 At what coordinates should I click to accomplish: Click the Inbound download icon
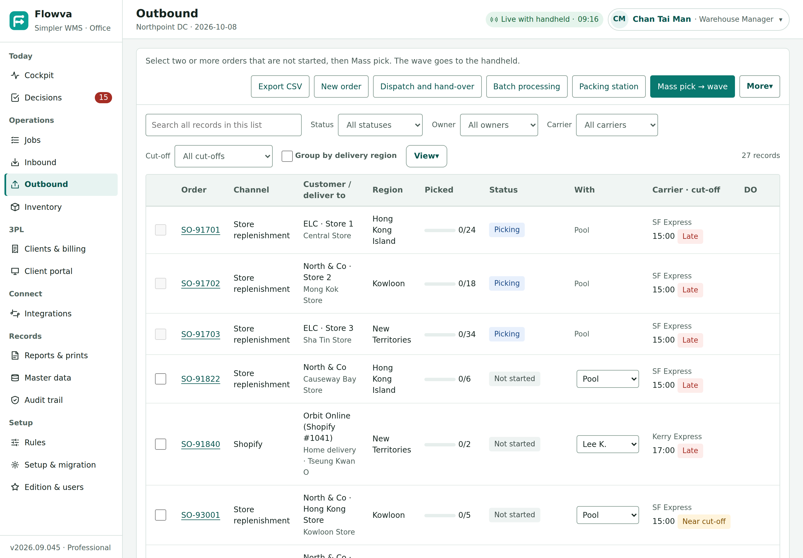coord(15,162)
